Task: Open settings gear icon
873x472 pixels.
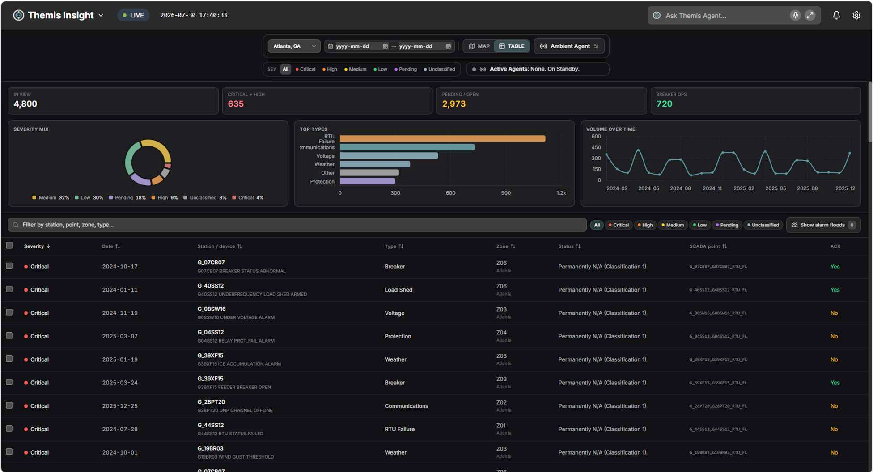Action: coord(856,15)
